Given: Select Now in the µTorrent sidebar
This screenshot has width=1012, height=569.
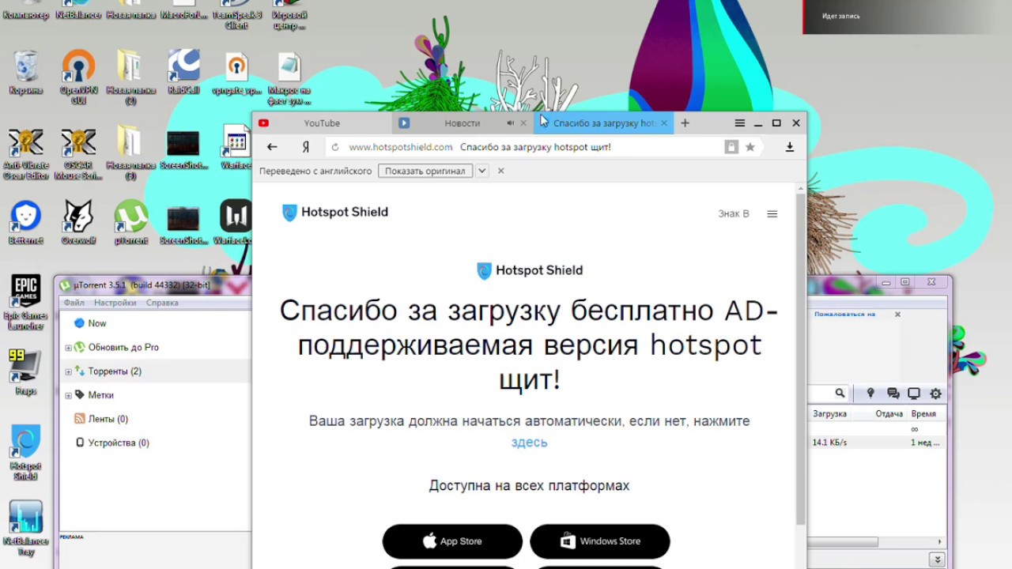Looking at the screenshot, I should click(97, 323).
